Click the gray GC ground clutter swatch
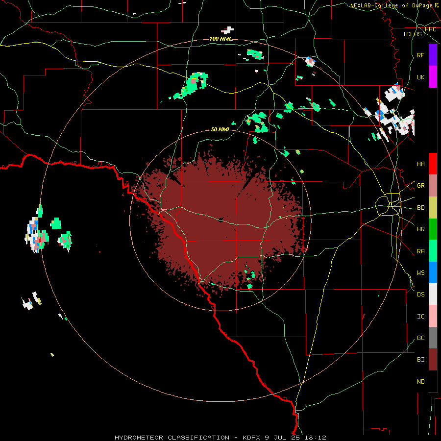Viewport: 441px width, 441px height. click(x=433, y=338)
